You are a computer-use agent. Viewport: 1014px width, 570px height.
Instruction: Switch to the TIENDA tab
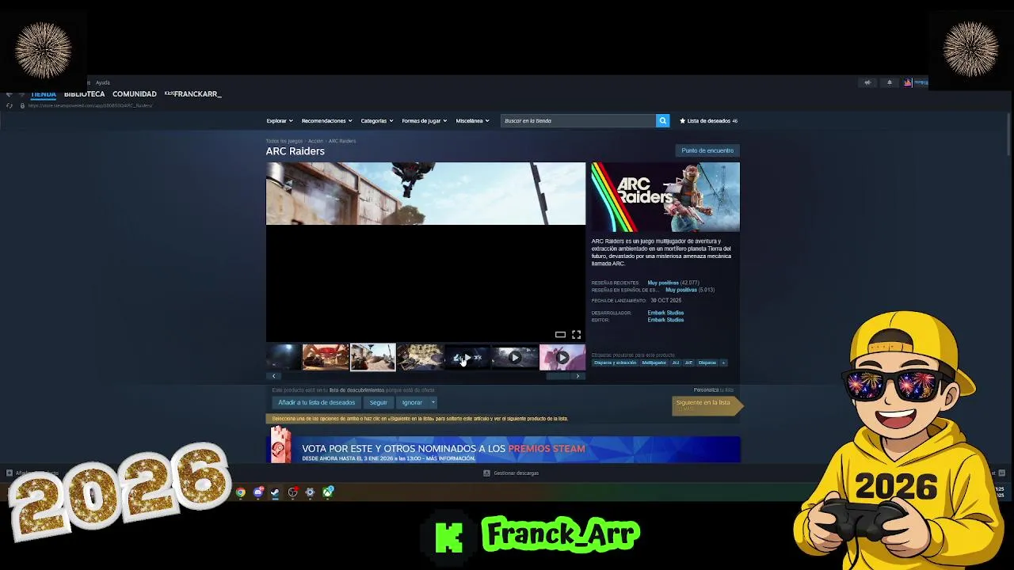click(43, 94)
